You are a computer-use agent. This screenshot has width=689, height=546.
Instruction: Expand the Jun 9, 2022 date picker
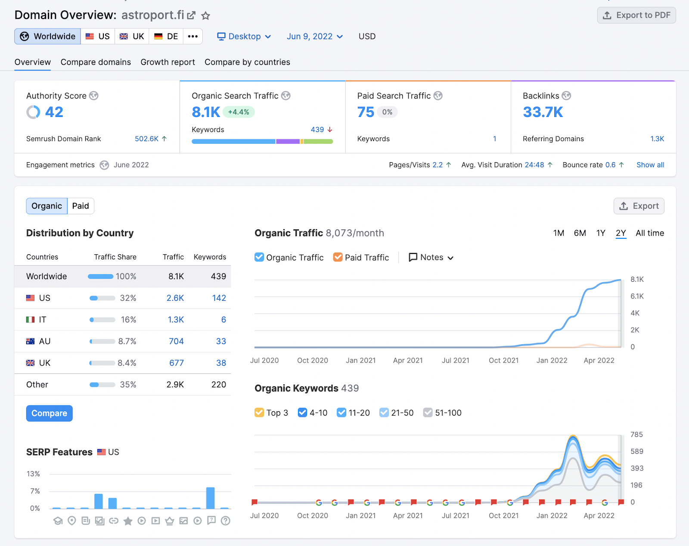point(315,37)
